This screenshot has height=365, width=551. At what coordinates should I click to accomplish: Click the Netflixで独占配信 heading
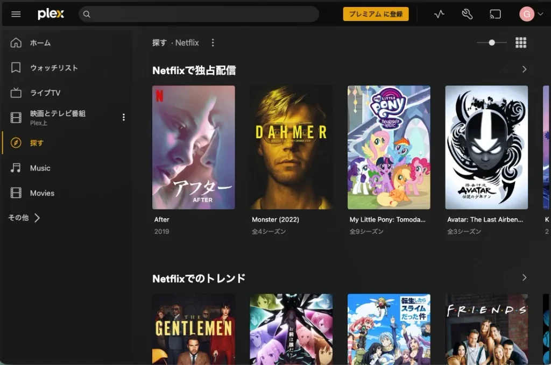[x=194, y=70]
